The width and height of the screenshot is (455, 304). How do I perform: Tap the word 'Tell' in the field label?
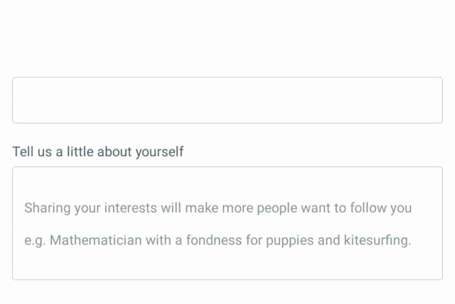[23, 152]
